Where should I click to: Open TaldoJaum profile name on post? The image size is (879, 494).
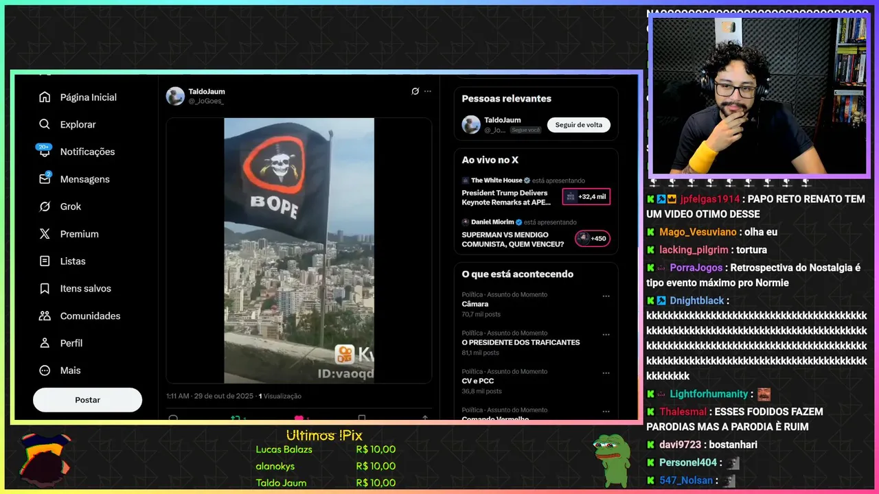click(207, 91)
